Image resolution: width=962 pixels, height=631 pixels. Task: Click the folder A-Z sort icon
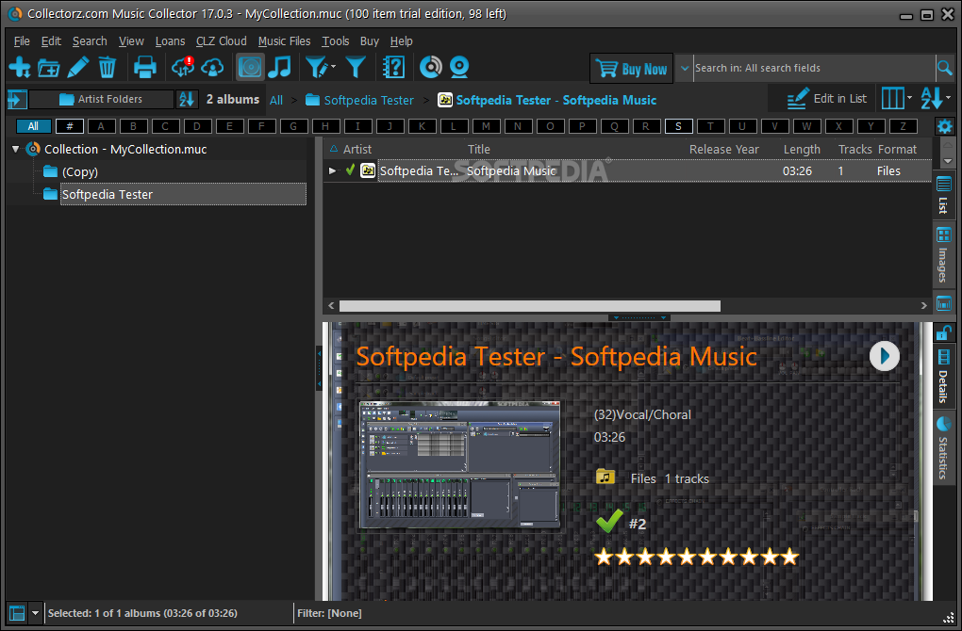pyautogui.click(x=187, y=99)
